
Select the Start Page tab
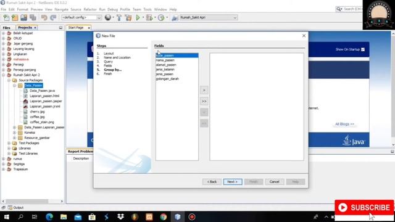tap(76, 28)
